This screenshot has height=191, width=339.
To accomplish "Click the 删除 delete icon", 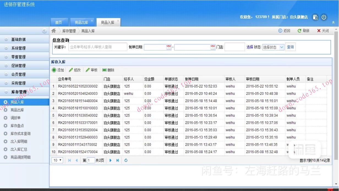I will pyautogui.click(x=104, y=70).
